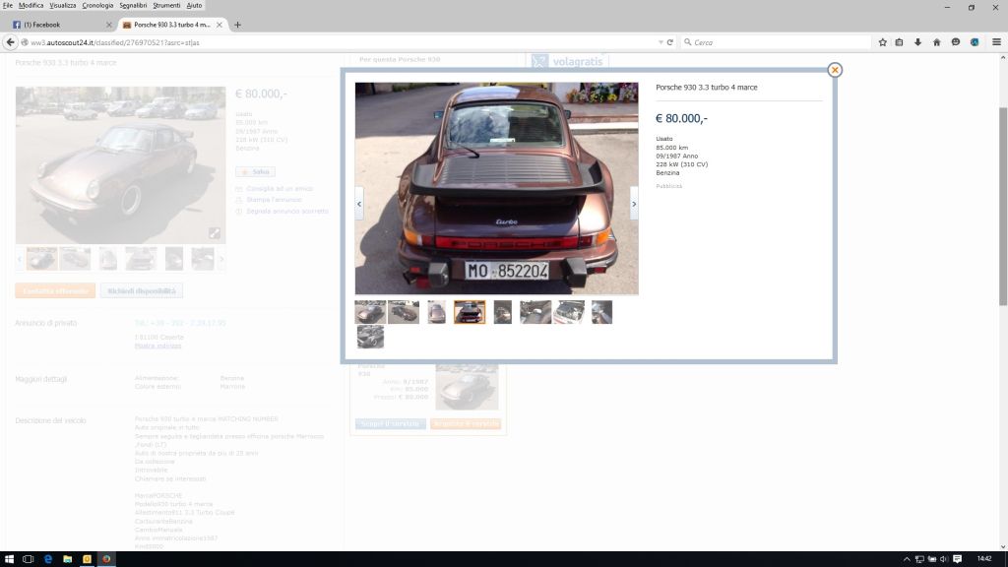The height and width of the screenshot is (567, 1008).
Task: Click the smiley face toolbar icon
Action: tap(956, 42)
